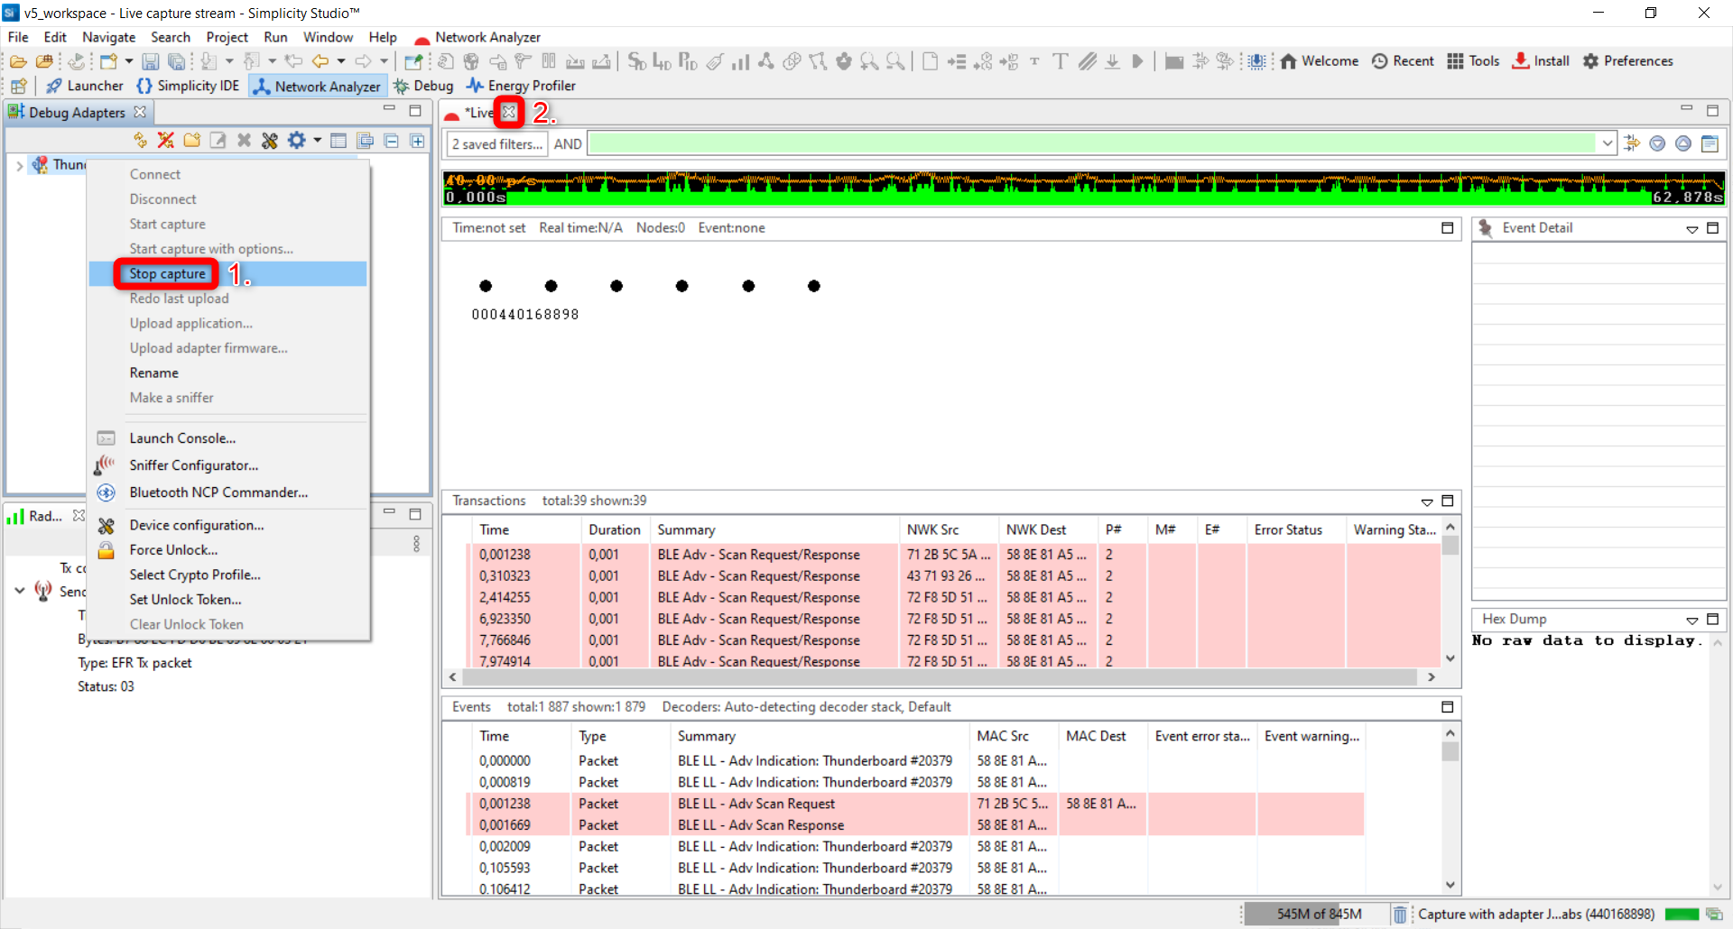1733x929 pixels.
Task: Click the filter manager page icon at far right
Action: pos(1710,143)
